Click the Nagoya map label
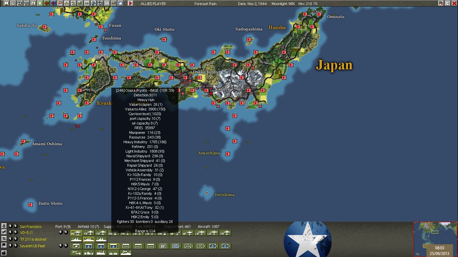The height and width of the screenshot is (257, 458). click(222, 89)
